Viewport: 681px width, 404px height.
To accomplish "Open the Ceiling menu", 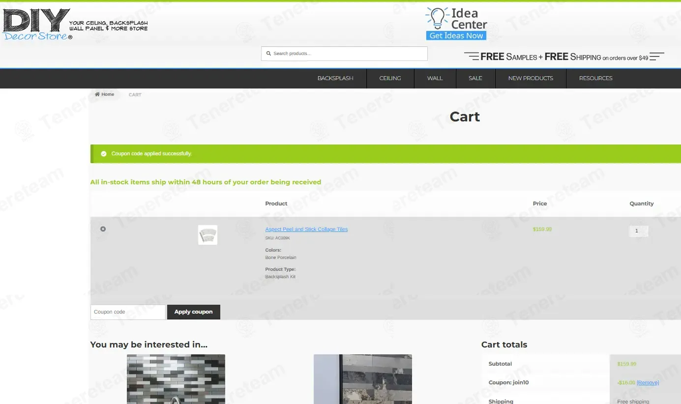I will click(x=390, y=78).
